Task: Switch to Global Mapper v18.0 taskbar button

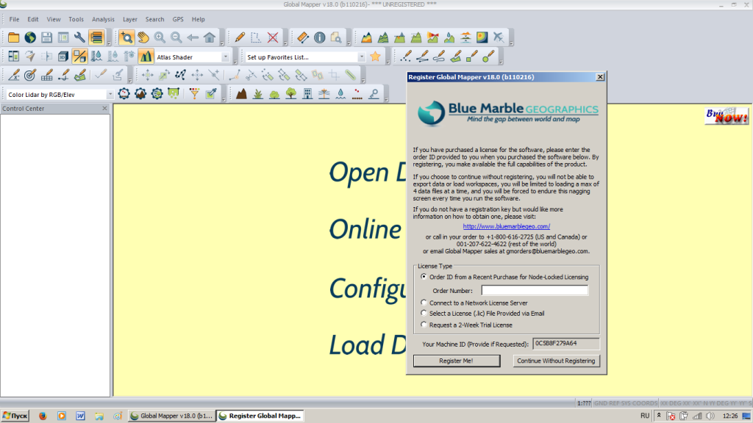Action: click(172, 416)
